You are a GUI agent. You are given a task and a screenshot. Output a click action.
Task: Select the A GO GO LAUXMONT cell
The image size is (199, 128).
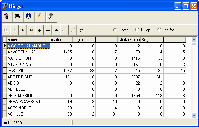28,46
